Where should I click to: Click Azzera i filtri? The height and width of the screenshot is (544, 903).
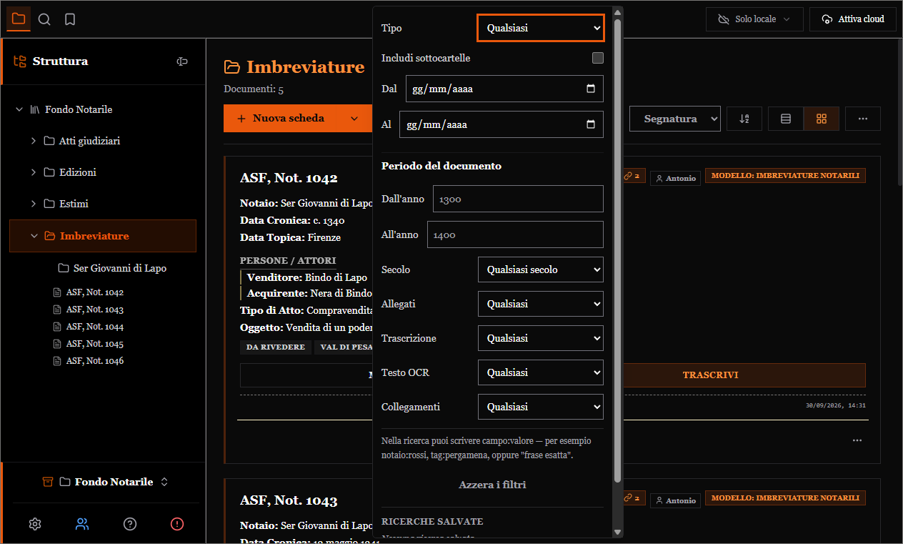click(492, 485)
